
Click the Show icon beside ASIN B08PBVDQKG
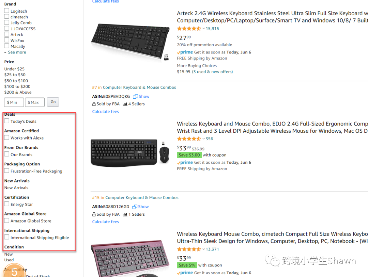click(135, 97)
